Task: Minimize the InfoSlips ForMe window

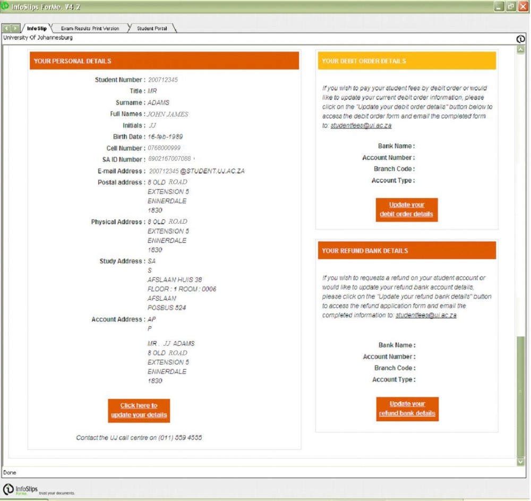Action: click(499, 7)
